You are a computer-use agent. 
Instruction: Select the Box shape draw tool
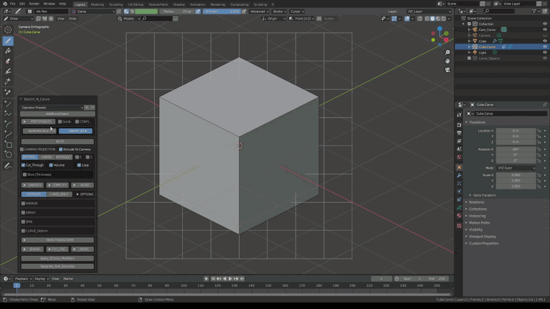[8, 145]
